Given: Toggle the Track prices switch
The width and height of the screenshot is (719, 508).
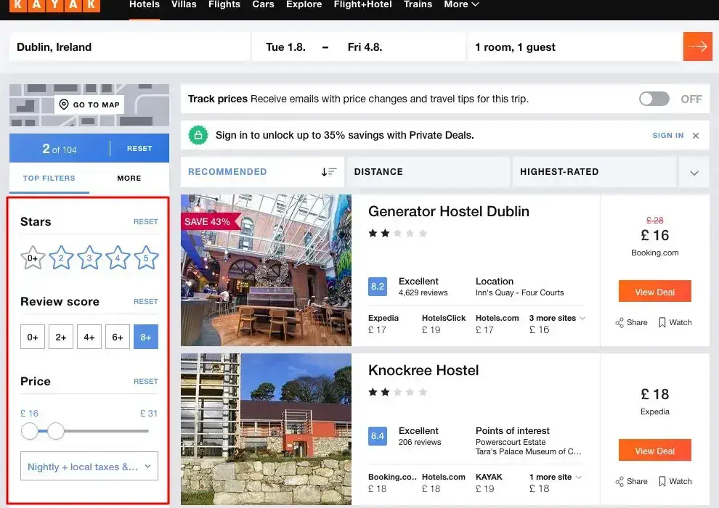Looking at the screenshot, I should 654,99.
